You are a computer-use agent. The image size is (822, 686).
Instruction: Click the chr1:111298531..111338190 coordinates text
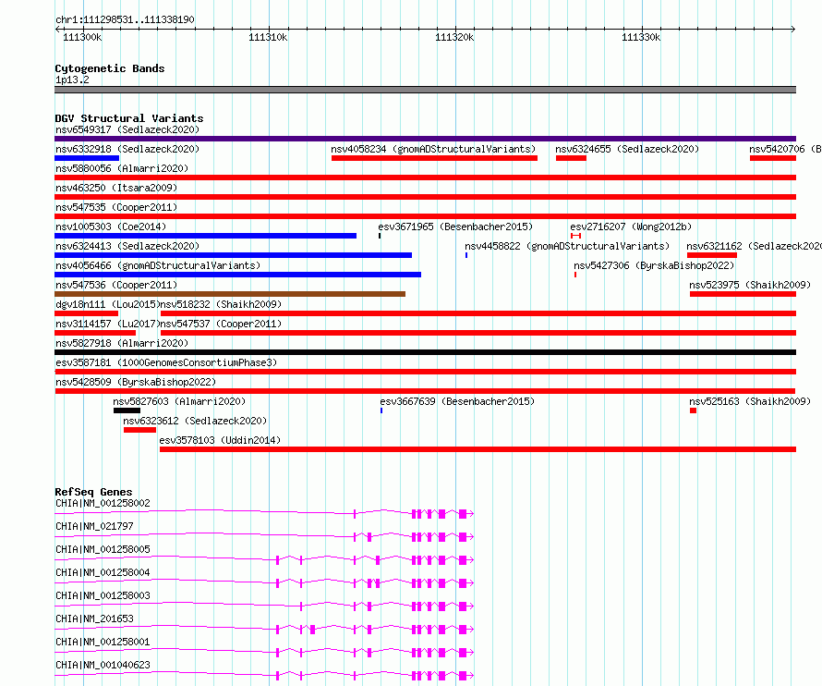coord(125,19)
